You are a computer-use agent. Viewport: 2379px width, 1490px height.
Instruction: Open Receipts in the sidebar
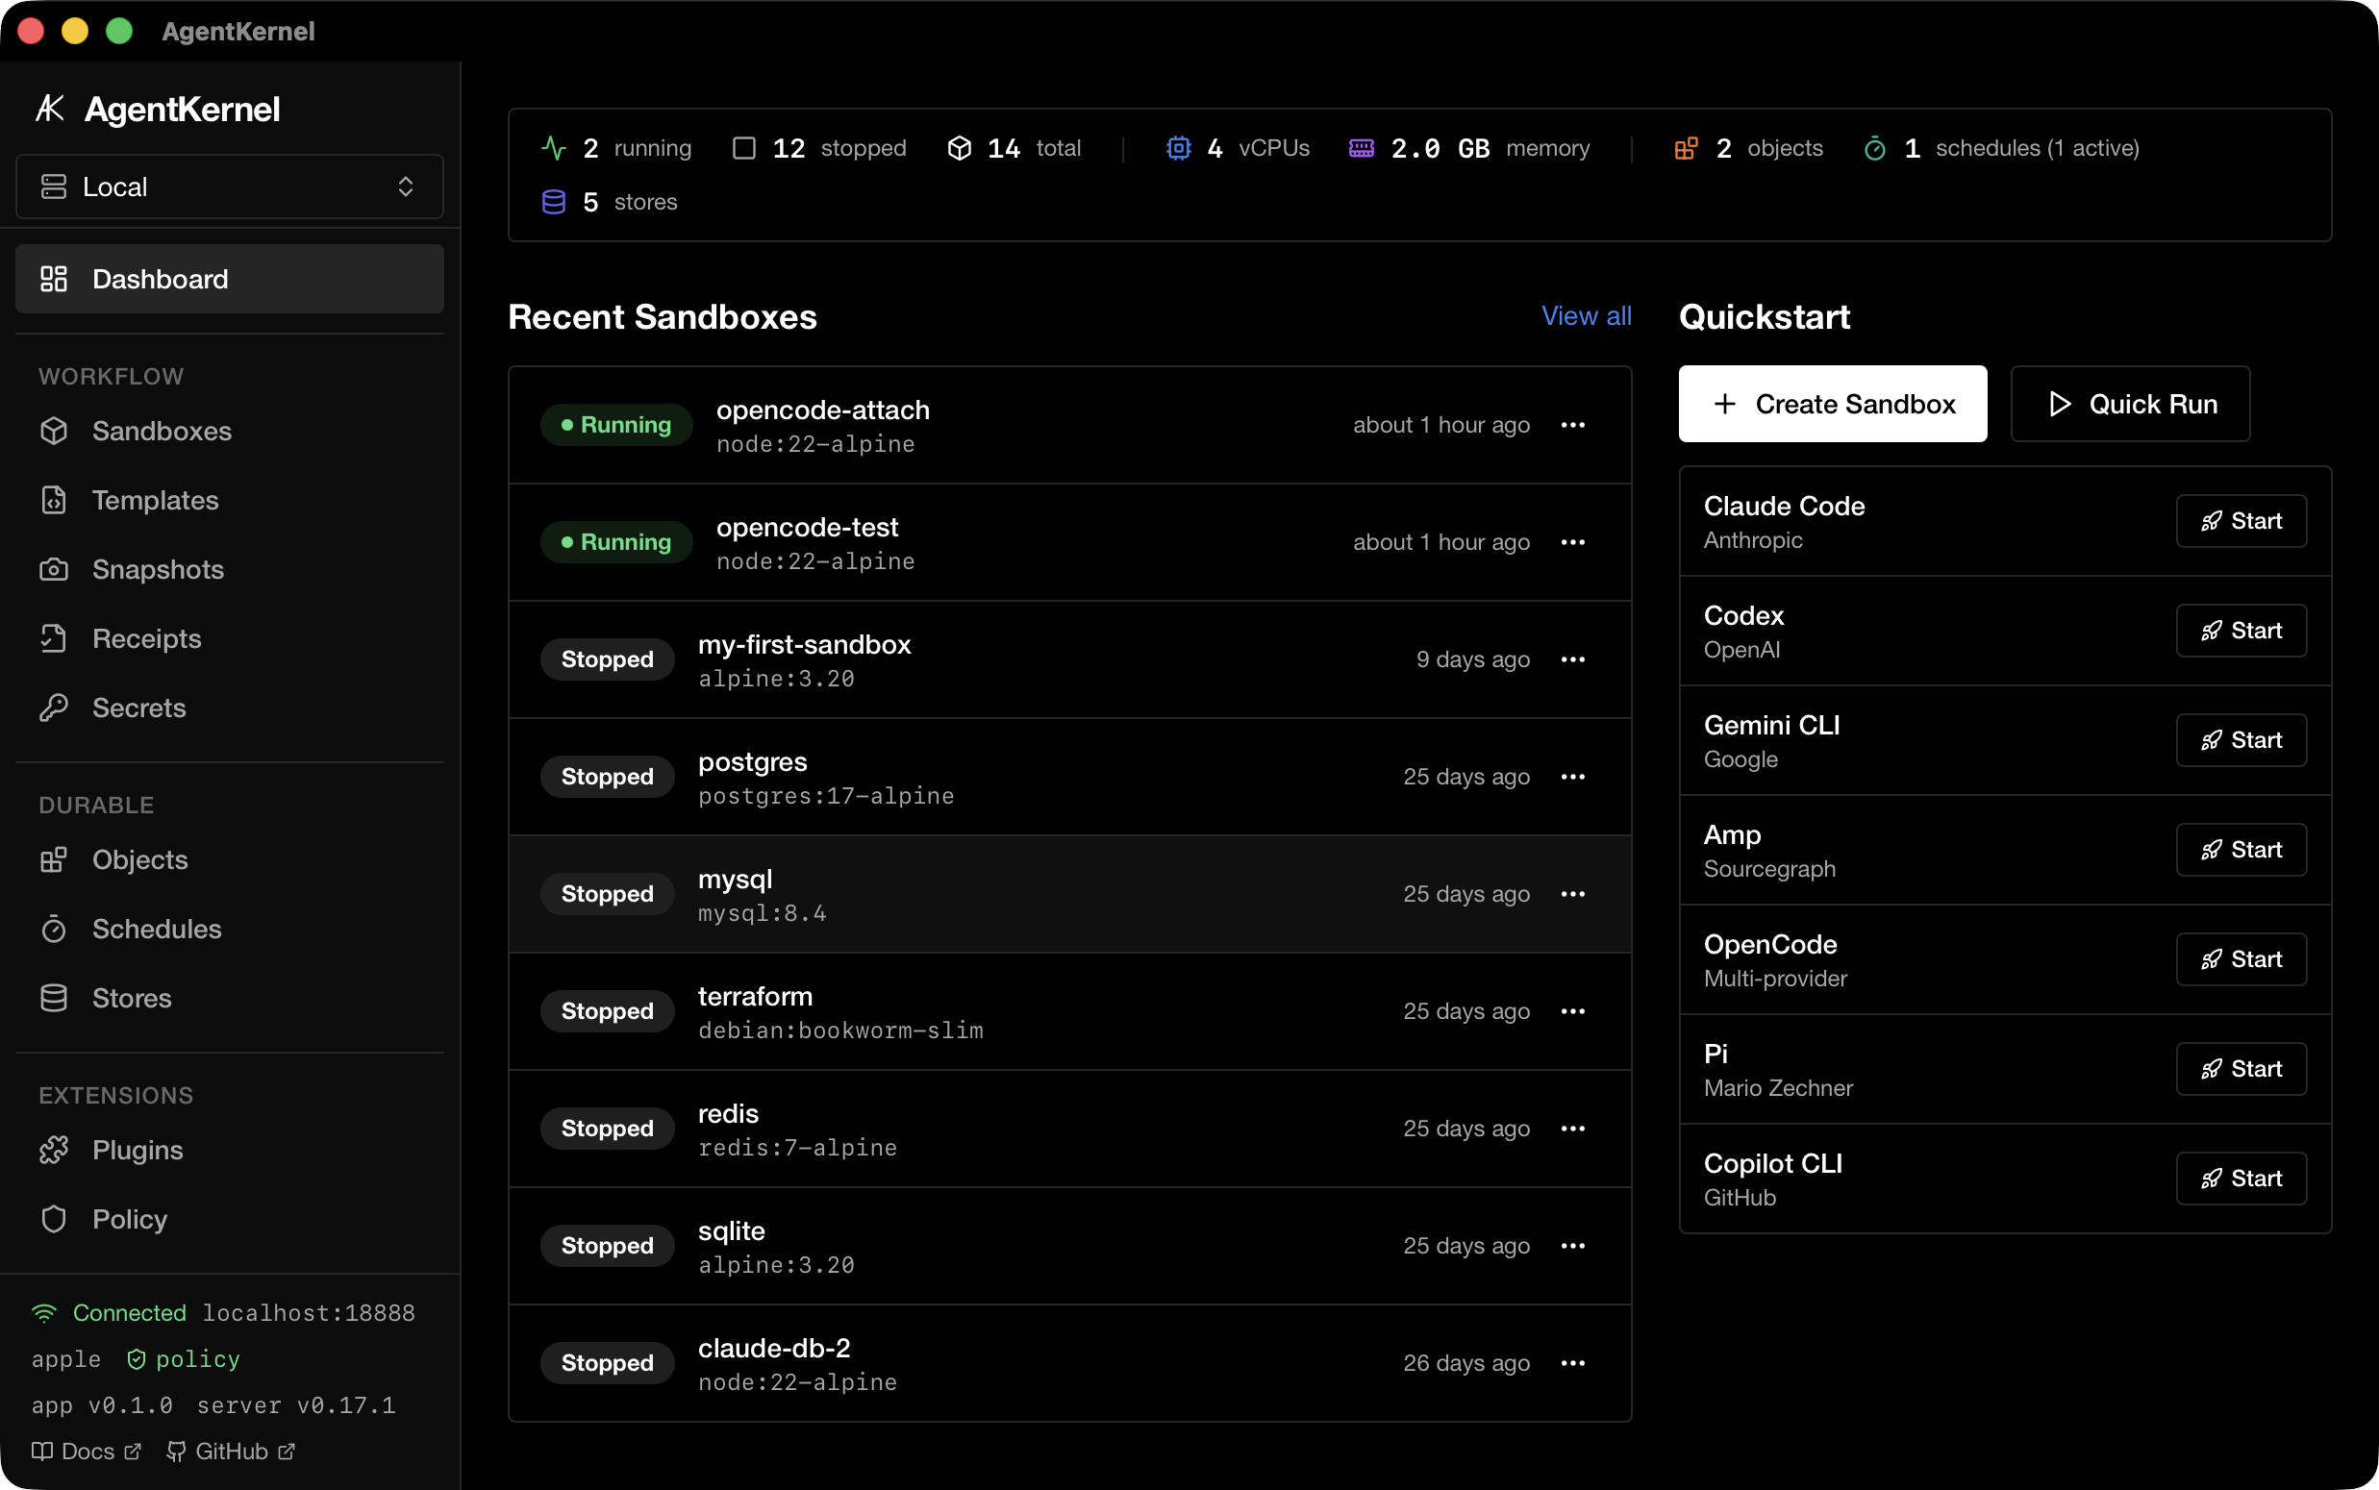(x=147, y=637)
